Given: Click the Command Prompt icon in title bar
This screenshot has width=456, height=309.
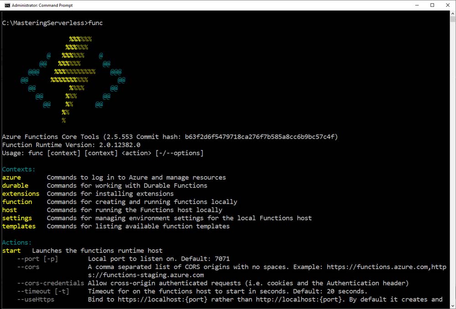Looking at the screenshot, I should click(7, 5).
